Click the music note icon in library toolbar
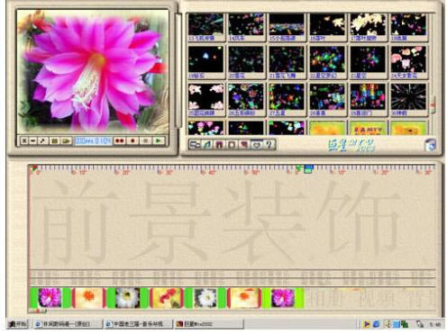Image resolution: width=447 pixels, height=334 pixels. click(207, 145)
